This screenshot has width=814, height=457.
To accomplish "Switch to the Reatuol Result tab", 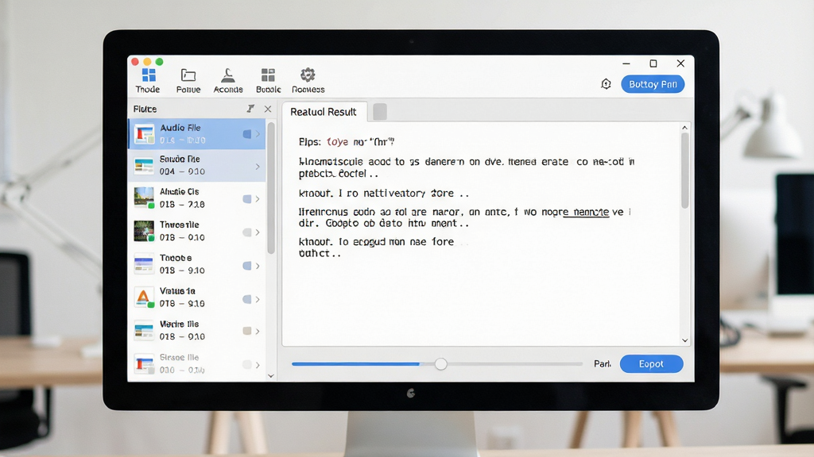I will pyautogui.click(x=324, y=112).
